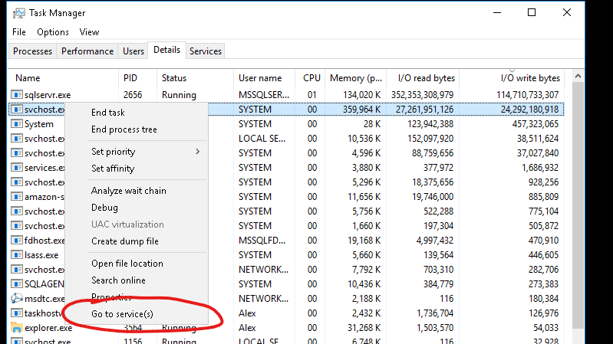Open the File menu

(x=19, y=32)
